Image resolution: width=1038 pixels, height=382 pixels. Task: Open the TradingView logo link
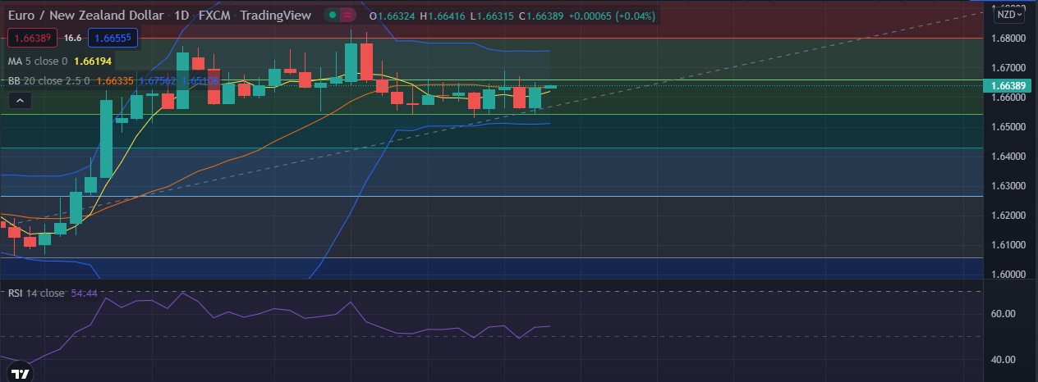pyautogui.click(x=21, y=374)
